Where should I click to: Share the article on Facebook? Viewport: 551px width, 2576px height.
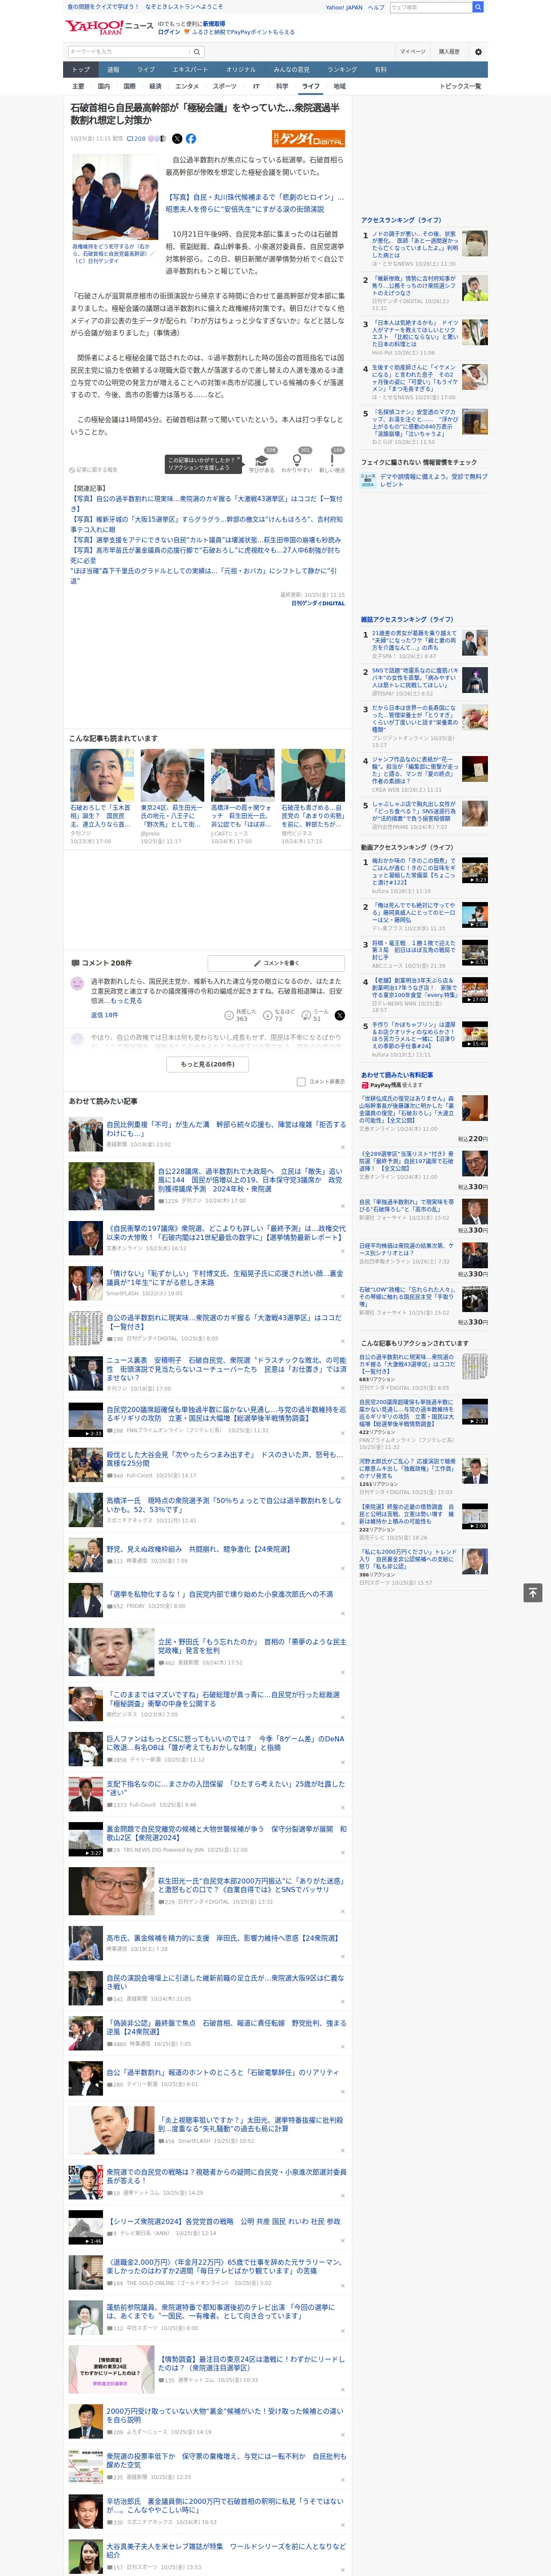(x=190, y=139)
